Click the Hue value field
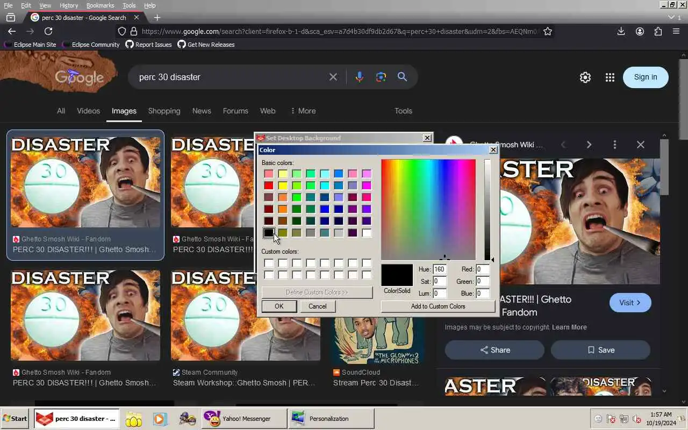Viewport: 688px width, 430px height. (x=440, y=269)
